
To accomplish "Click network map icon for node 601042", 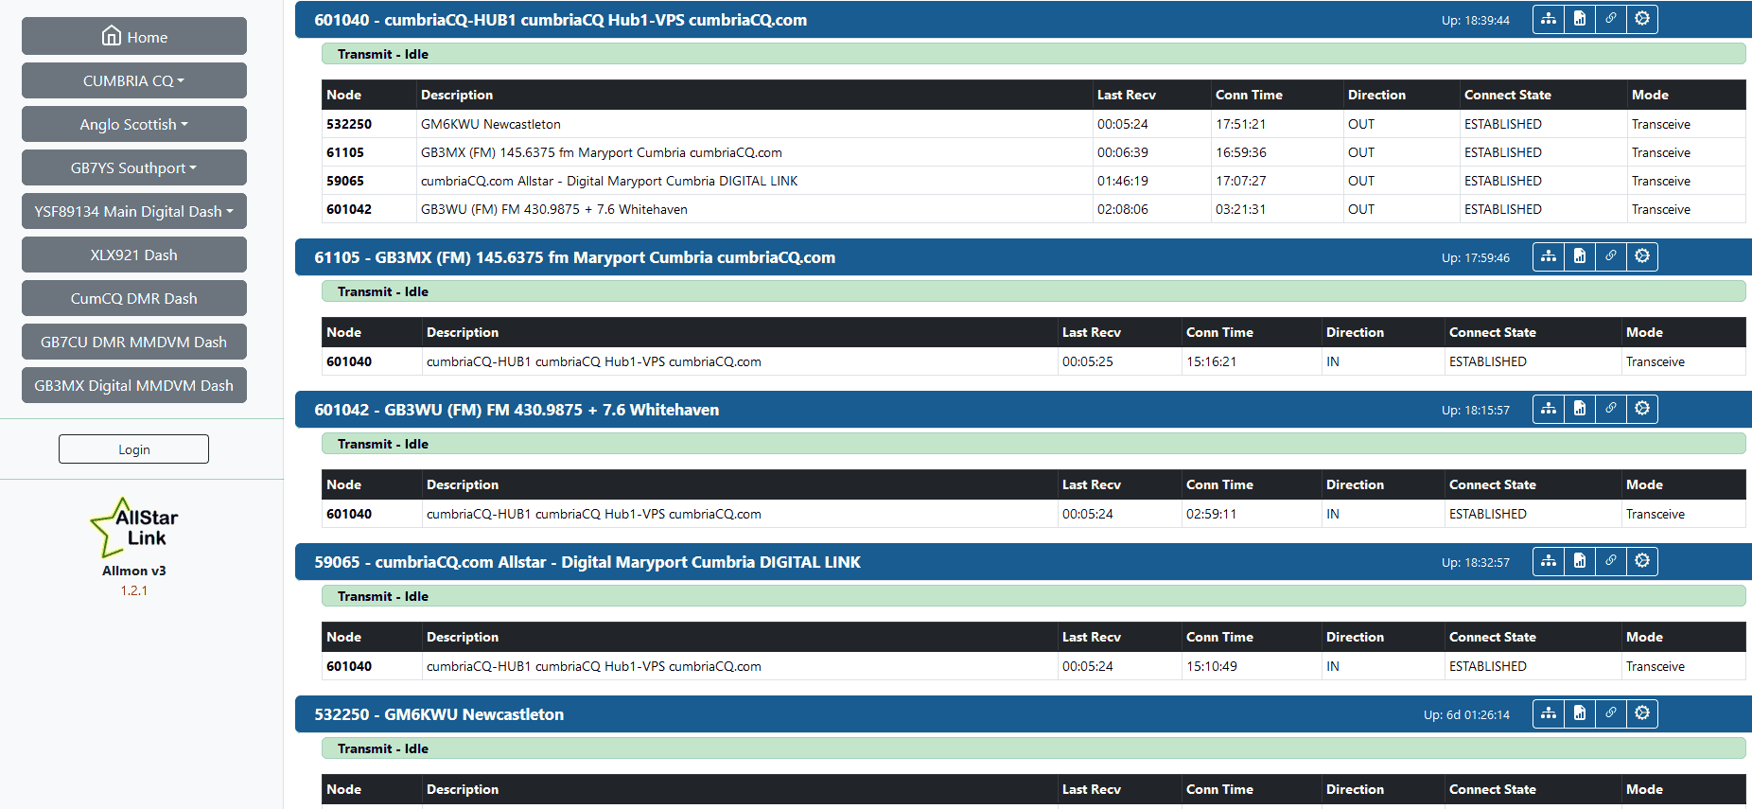I will click(1549, 409).
